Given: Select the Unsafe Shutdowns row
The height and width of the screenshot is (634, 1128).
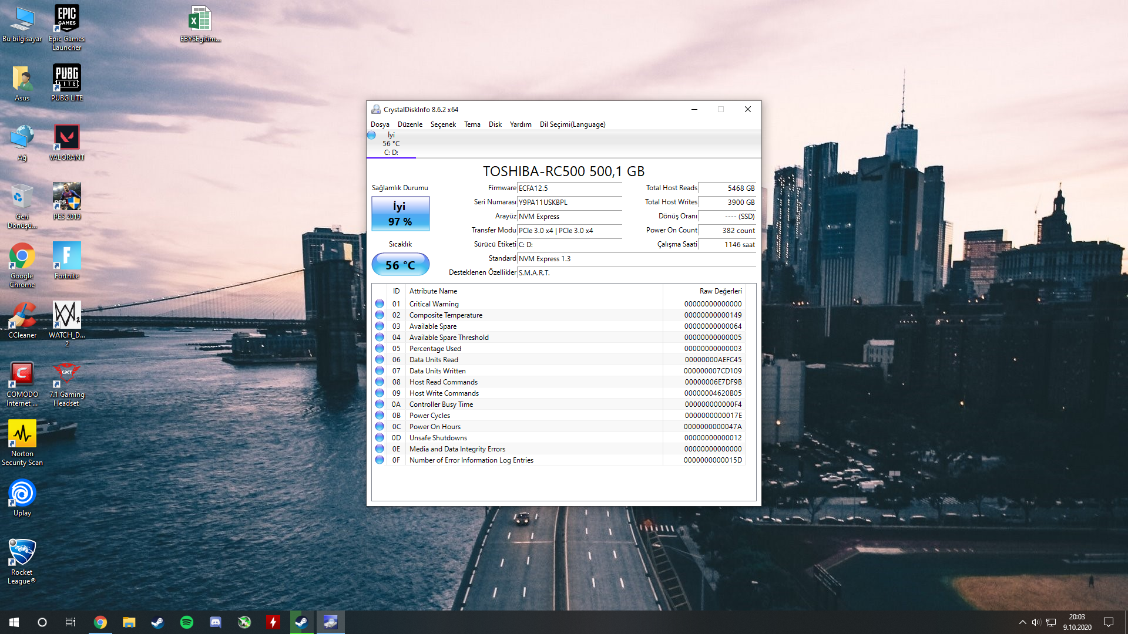Looking at the screenshot, I should click(559, 438).
